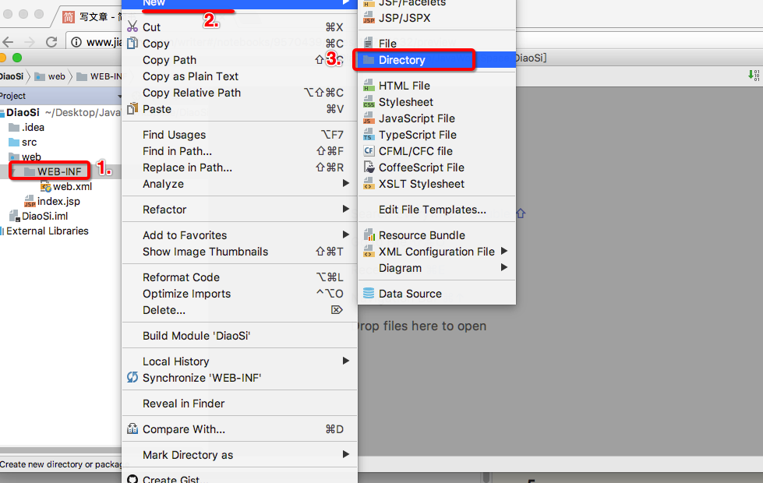Switch to the 写文章 browser tab
763x483 pixels.
93,17
